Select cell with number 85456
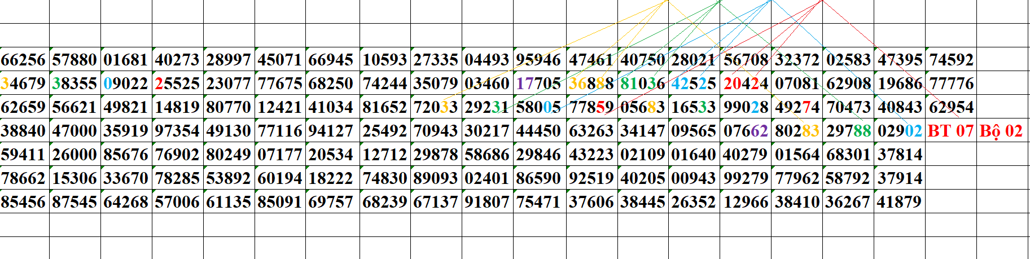The image size is (1030, 259). click(x=24, y=202)
